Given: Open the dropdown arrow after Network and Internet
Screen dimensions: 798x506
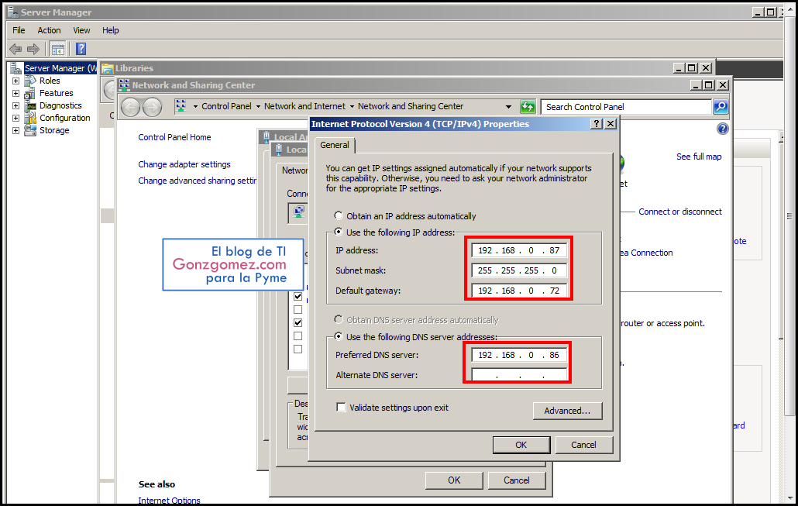Looking at the screenshot, I should [x=352, y=106].
